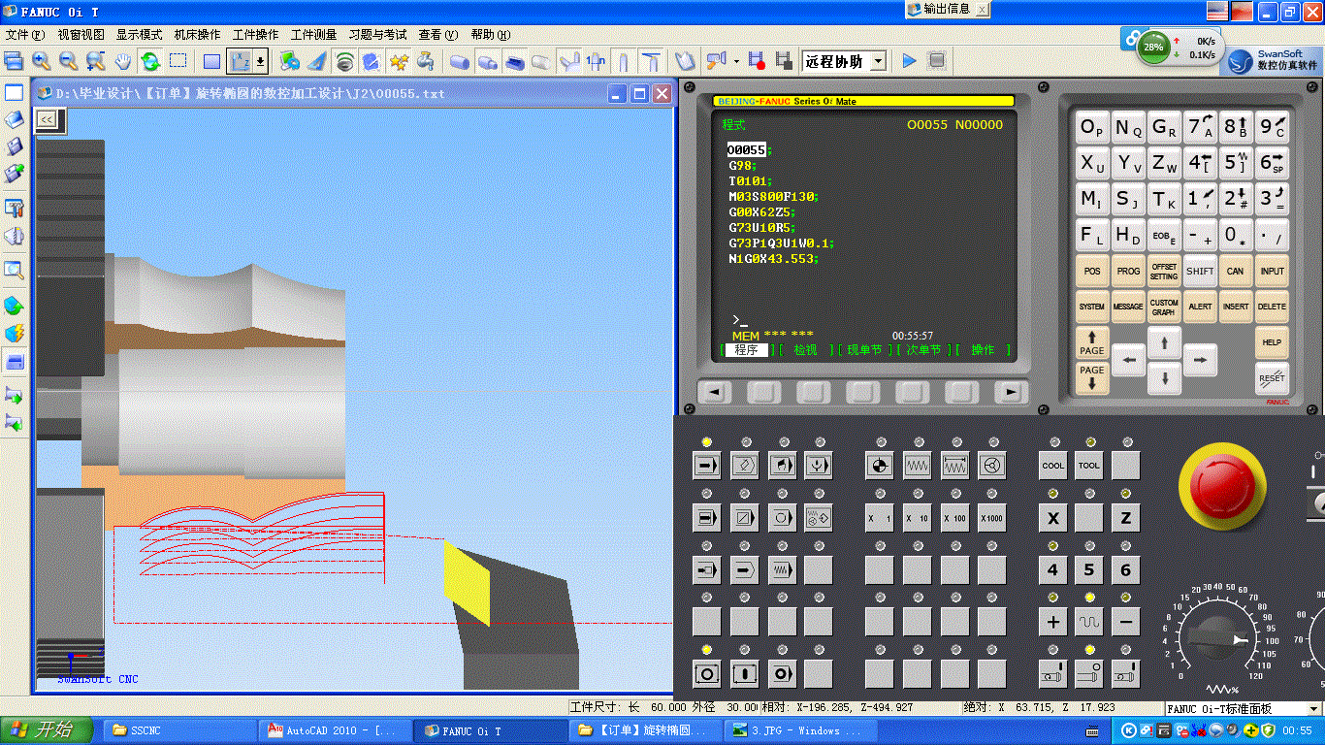Toggle the TOOL change button
This screenshot has width=1325, height=745.
(x=1089, y=466)
